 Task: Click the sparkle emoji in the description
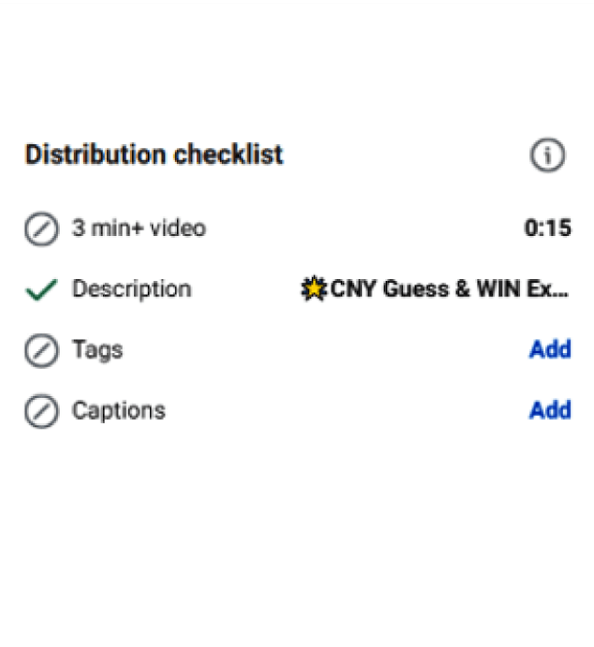tap(314, 289)
